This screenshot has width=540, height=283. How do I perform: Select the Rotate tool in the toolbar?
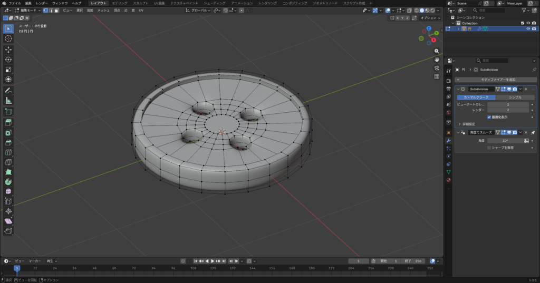(x=8, y=60)
